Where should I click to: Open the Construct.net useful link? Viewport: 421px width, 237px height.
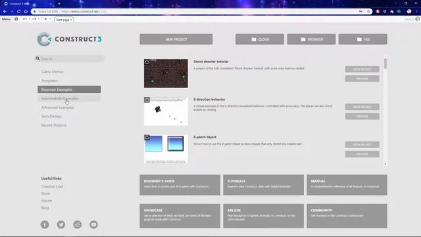[52, 186]
